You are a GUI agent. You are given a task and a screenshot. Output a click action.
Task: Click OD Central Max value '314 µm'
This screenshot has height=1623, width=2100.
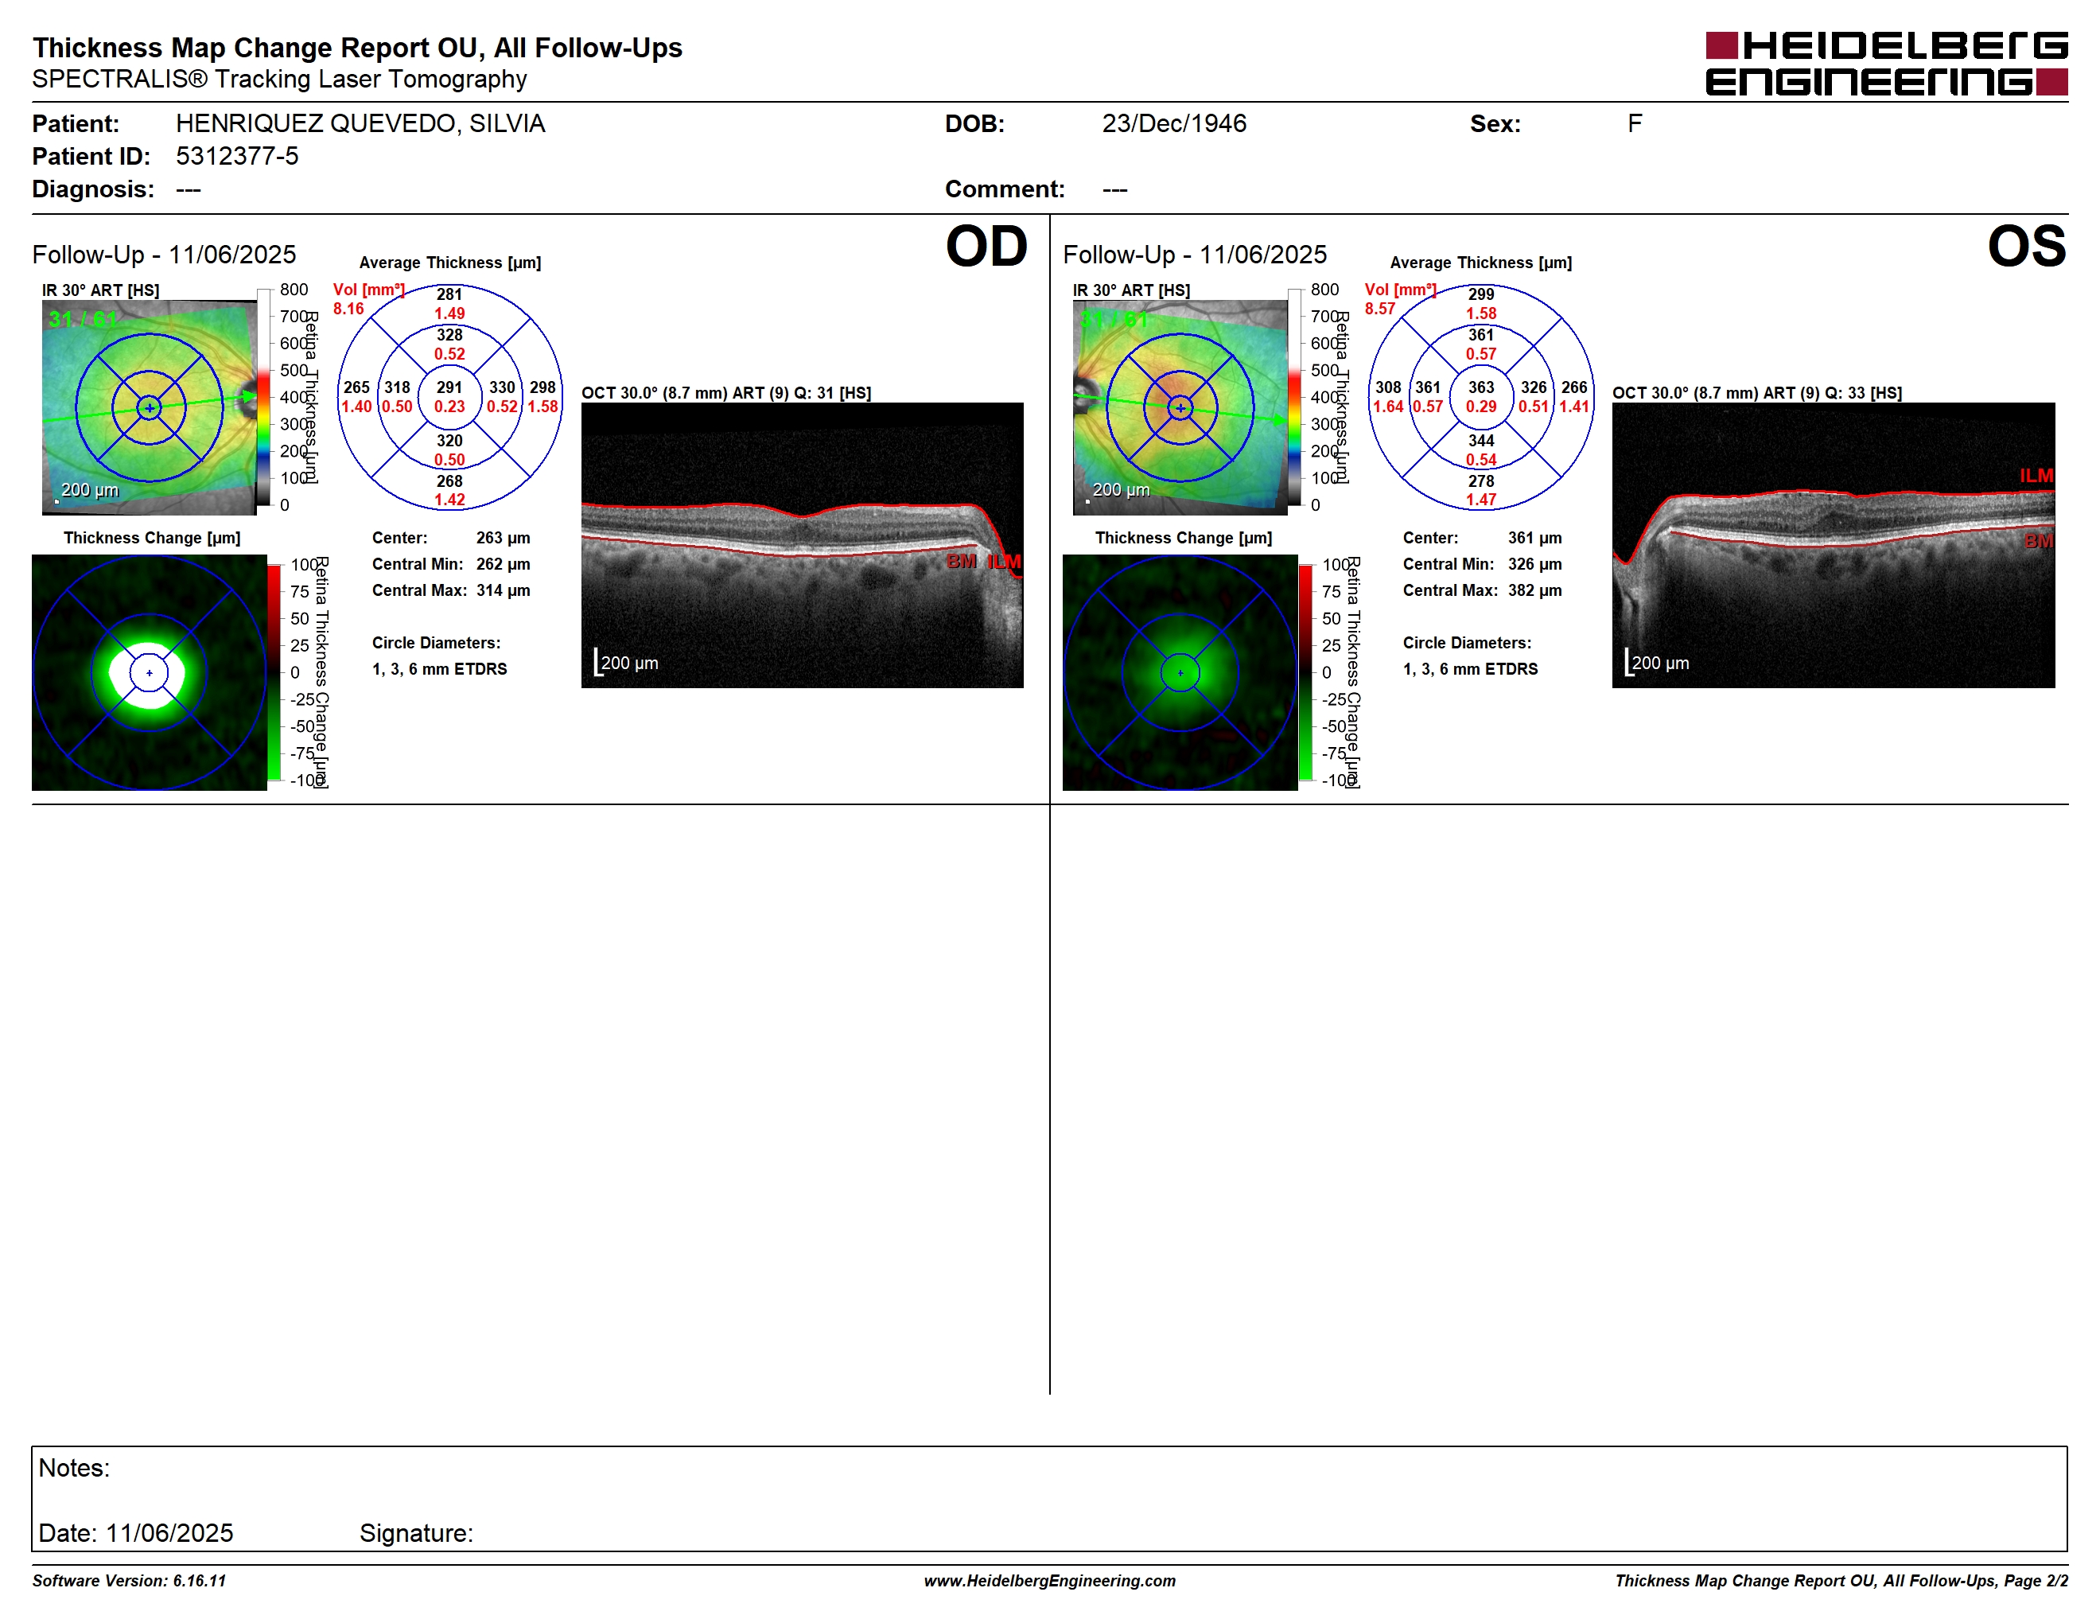(503, 590)
